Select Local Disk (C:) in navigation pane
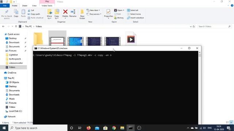Screen dimensions: 234x131 point(15,111)
